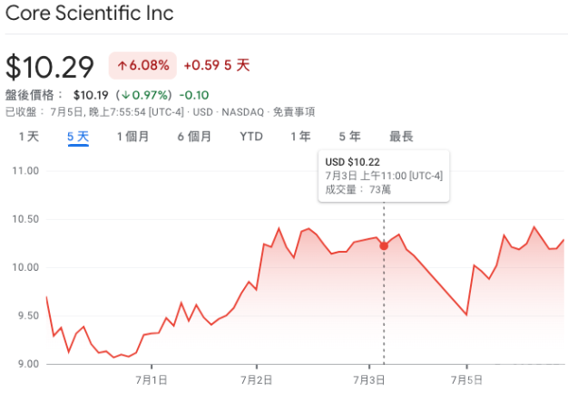Click the 7月3日 date label on axis
The height and width of the screenshot is (393, 568).
(x=369, y=380)
